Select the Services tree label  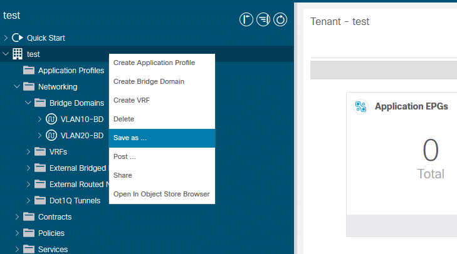click(53, 250)
